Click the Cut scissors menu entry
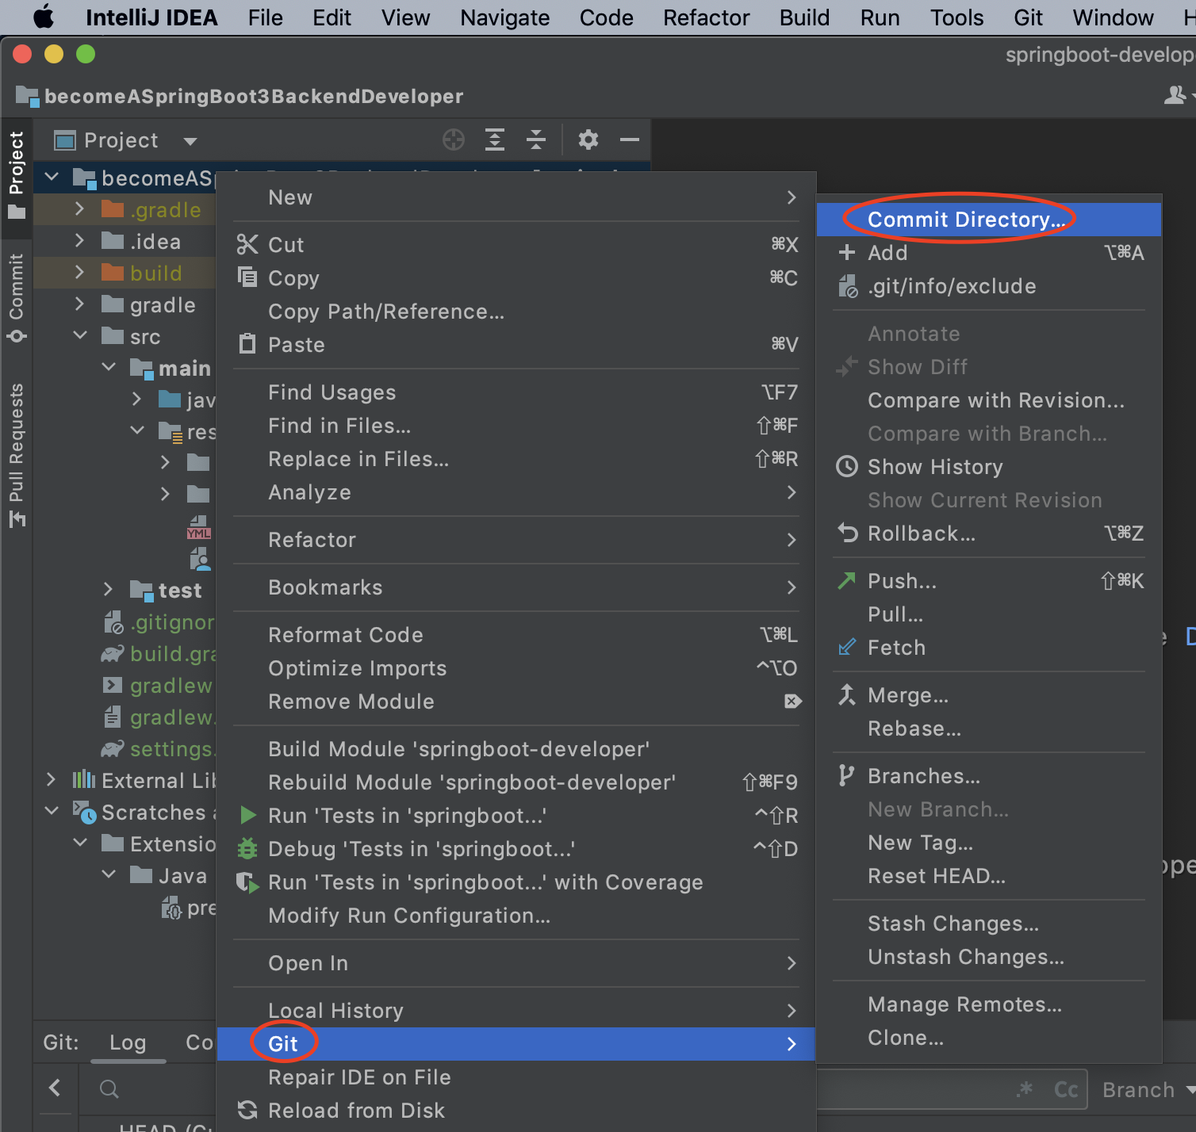Viewport: 1196px width, 1132px height. (516, 245)
